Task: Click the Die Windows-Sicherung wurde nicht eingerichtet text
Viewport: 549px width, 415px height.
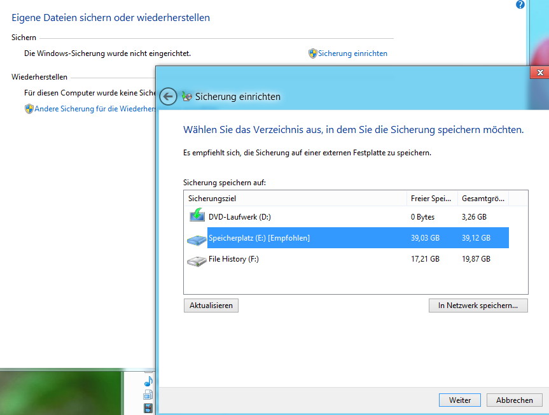Action: tap(108, 53)
